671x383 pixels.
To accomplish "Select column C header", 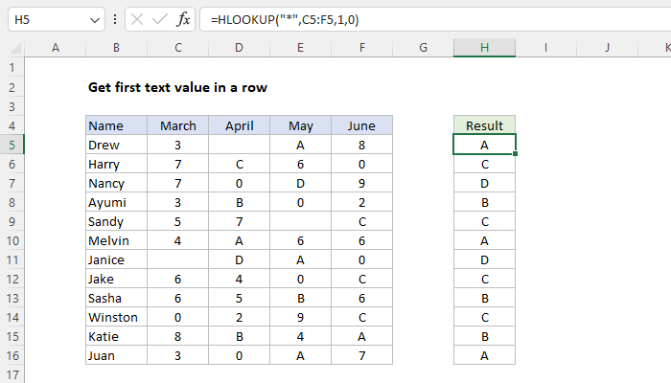I will [x=178, y=48].
